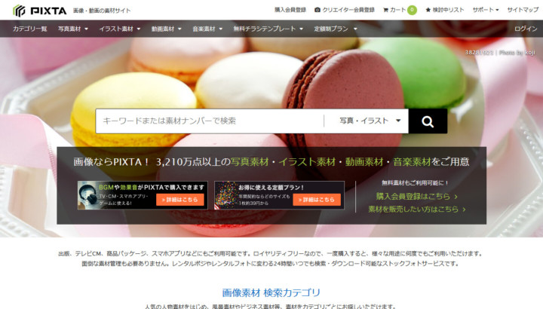Open the 写真・イラスト search type dropdown

(369, 121)
